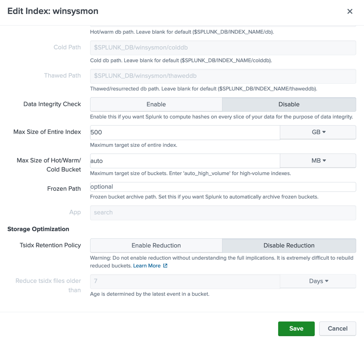Enable the Data Integrity Check
The image size is (364, 341).
(156, 105)
